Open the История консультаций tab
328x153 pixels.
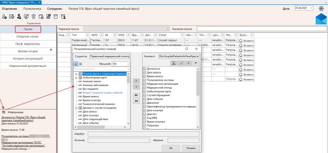tap(28, 58)
